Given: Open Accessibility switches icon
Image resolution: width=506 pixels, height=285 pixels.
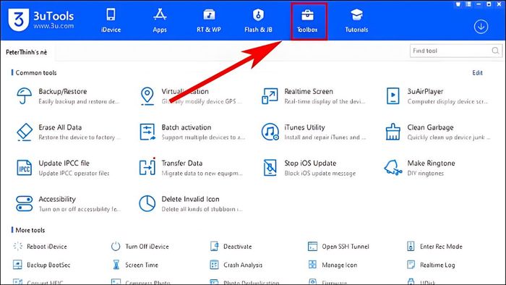Looking at the screenshot, I should click(x=24, y=204).
